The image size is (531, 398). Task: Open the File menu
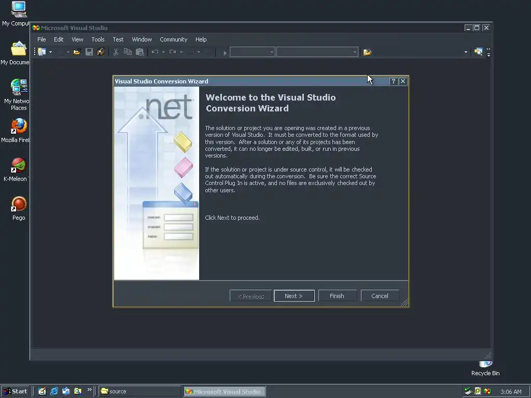pyautogui.click(x=41, y=39)
